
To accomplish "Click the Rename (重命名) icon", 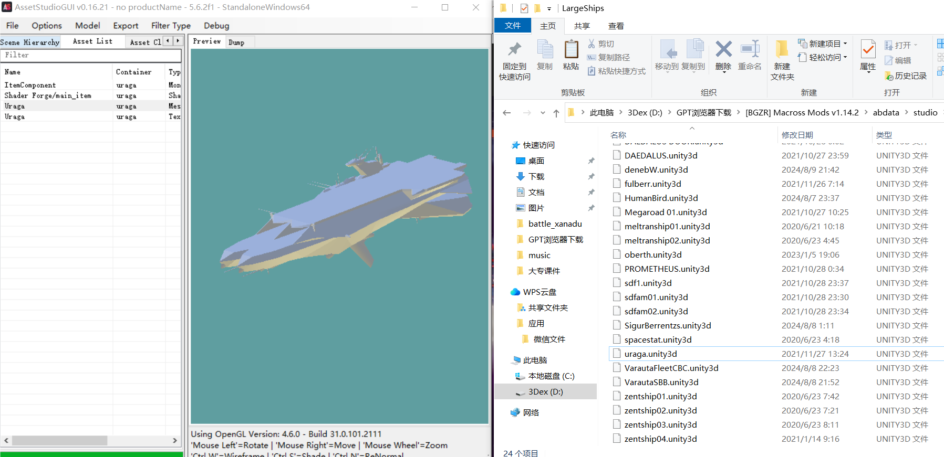I will click(x=750, y=49).
